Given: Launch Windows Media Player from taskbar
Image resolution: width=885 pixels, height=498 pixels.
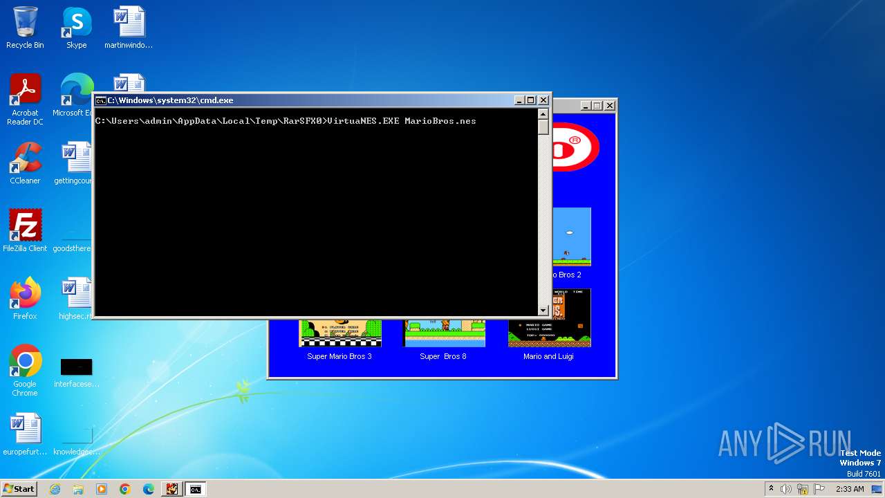Looking at the screenshot, I should 102,489.
